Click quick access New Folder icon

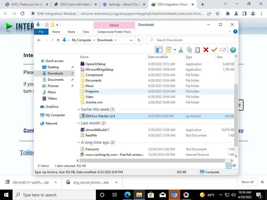pyautogui.click(x=52, y=25)
